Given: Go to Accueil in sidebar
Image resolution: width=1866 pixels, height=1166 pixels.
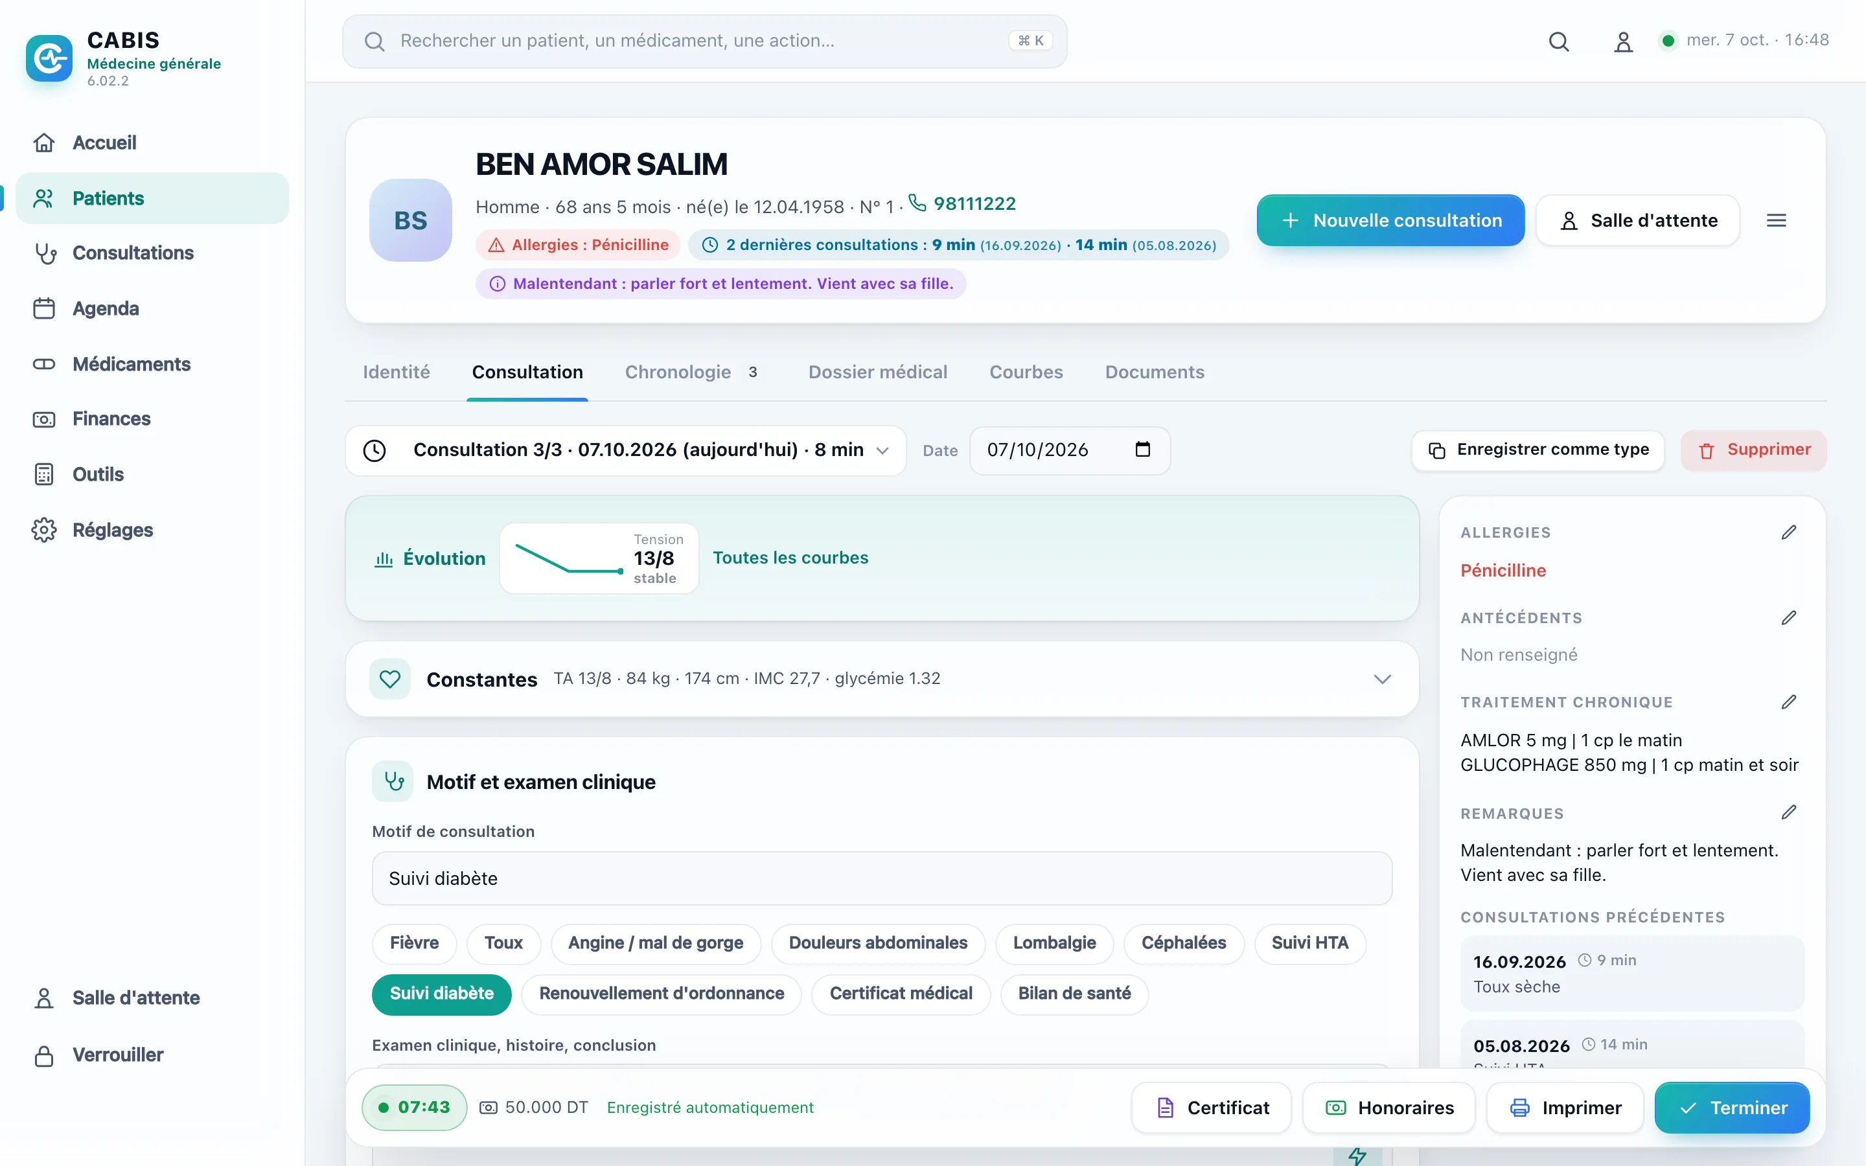Looking at the screenshot, I should point(152,143).
